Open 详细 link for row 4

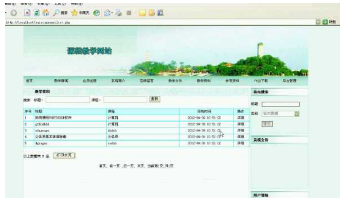coord(241,137)
